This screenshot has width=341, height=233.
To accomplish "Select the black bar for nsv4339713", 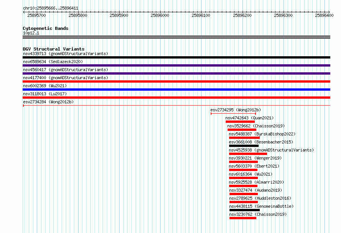I will tap(176, 57).
